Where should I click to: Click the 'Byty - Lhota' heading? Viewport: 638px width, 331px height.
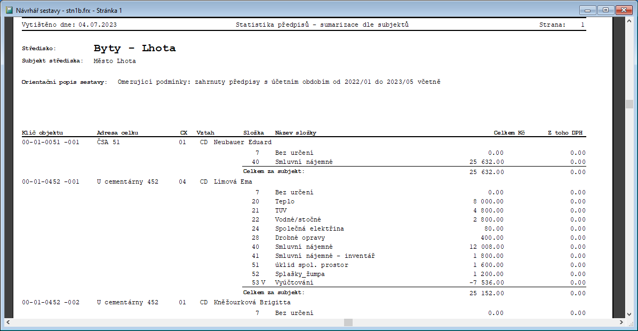pos(134,48)
